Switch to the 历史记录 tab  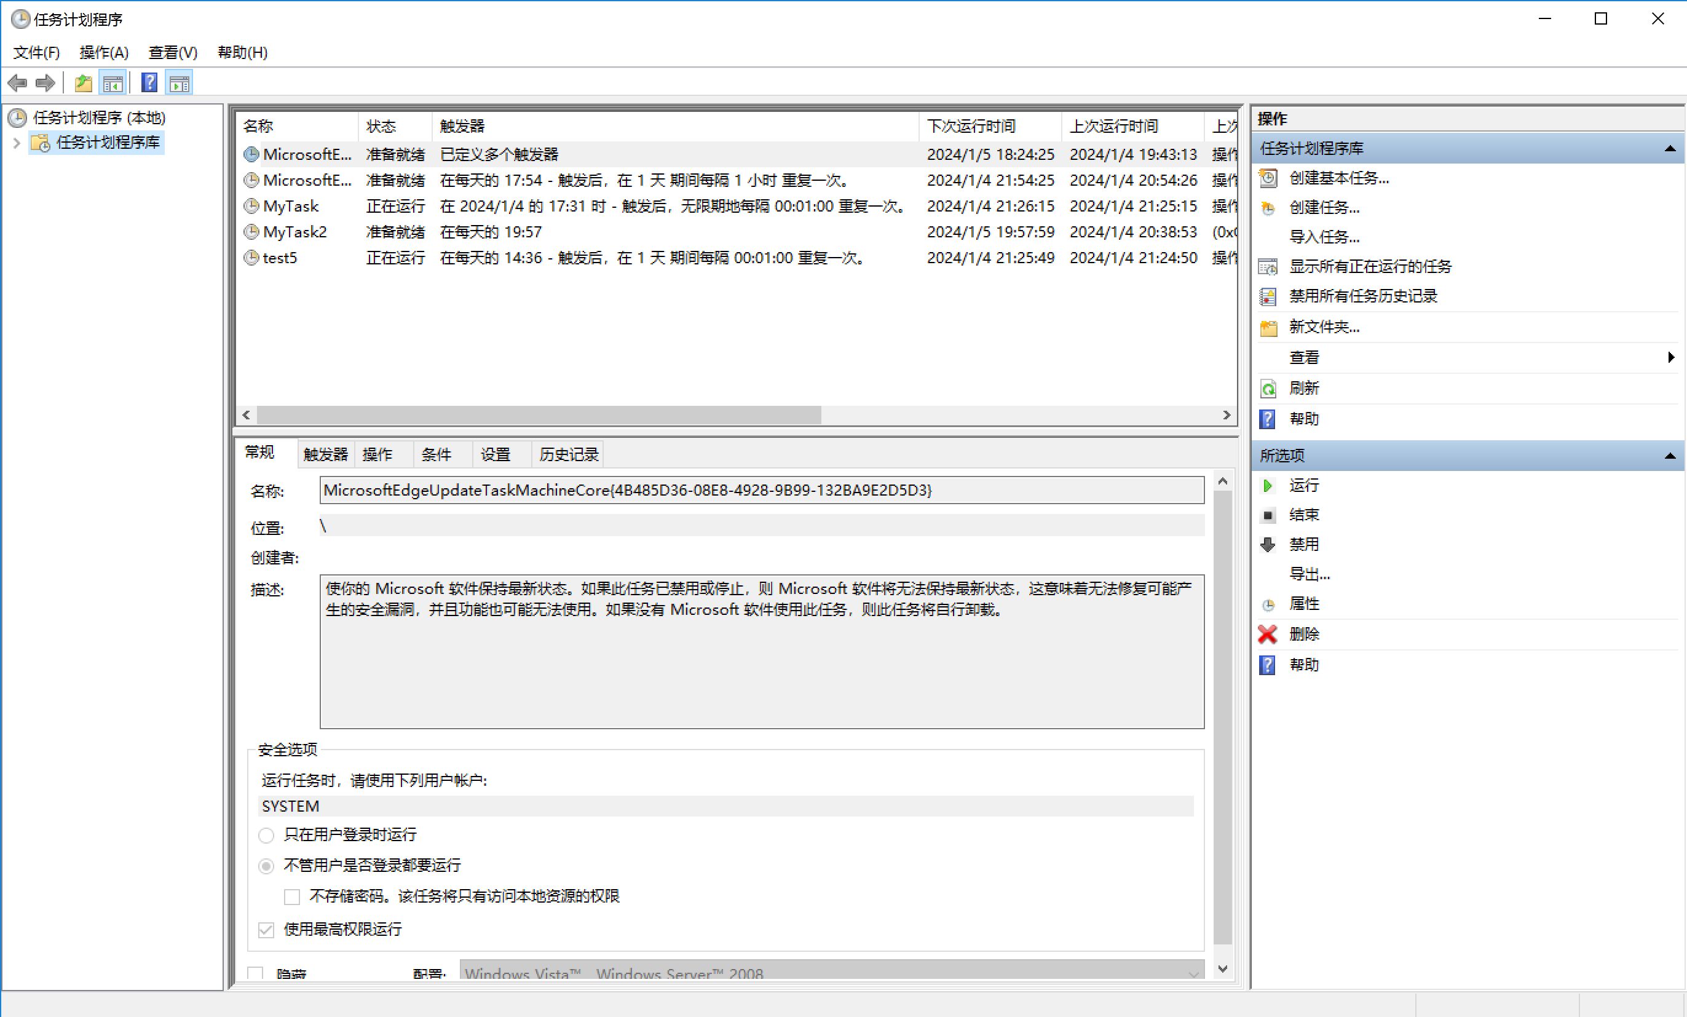(x=567, y=455)
